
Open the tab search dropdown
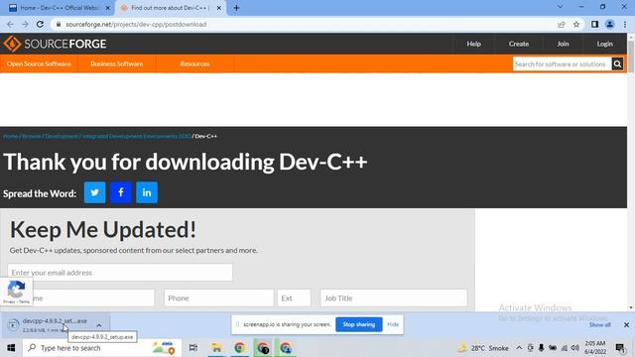coord(560,7)
